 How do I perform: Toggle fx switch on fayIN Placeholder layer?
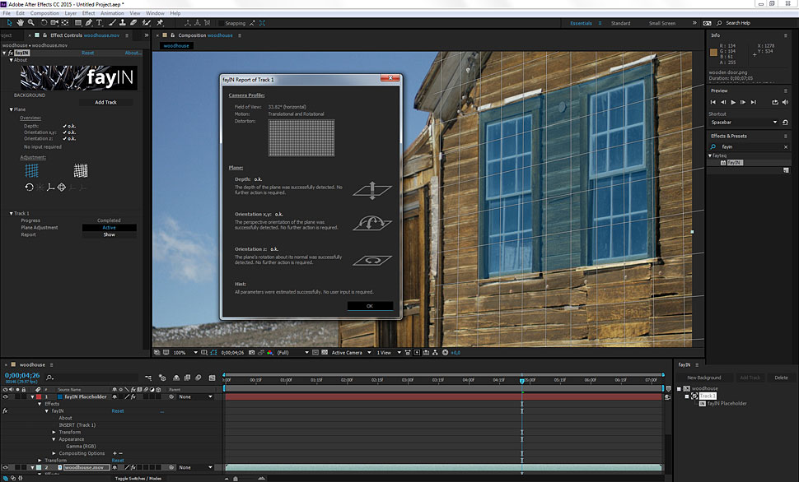coord(133,396)
